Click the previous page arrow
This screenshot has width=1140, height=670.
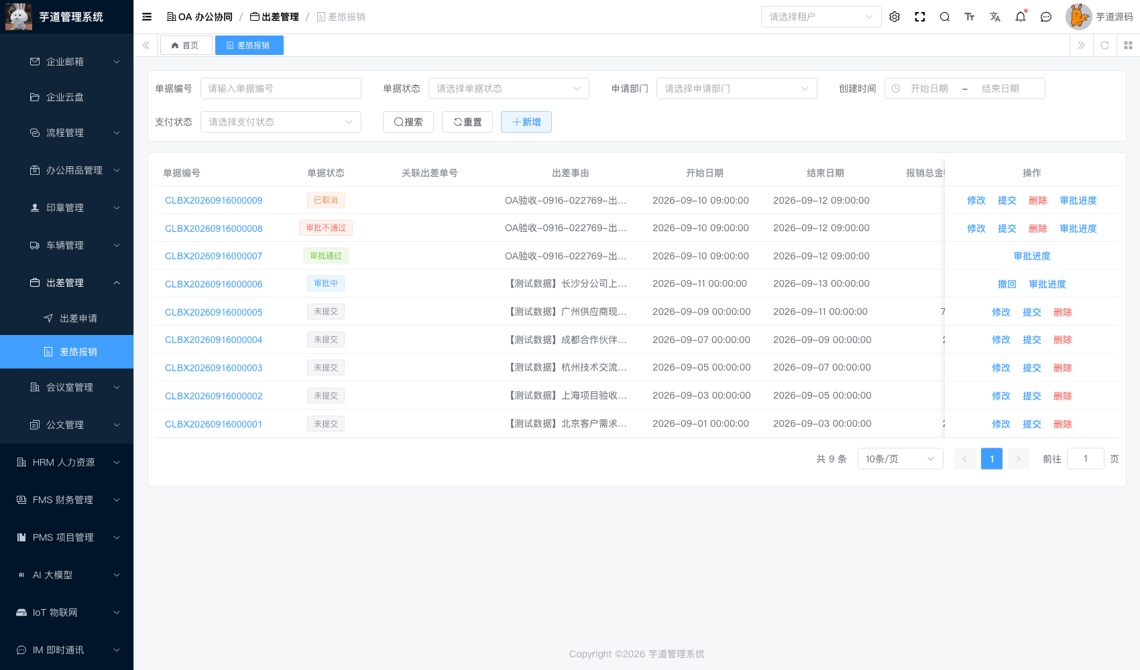click(x=964, y=459)
